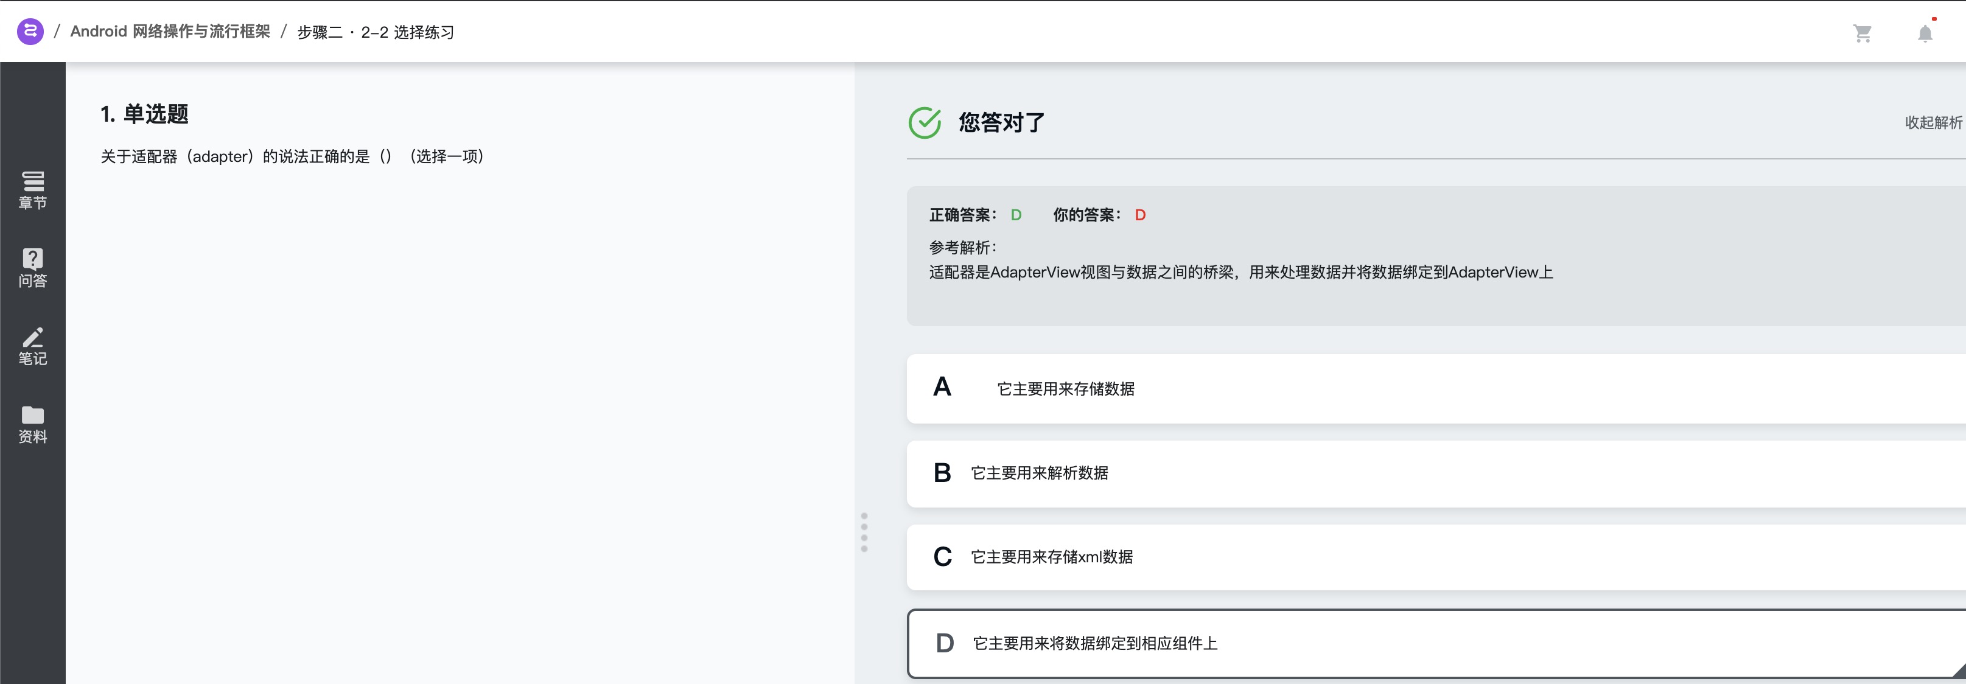The image size is (1966, 684).
Task: Open the 问答 Q&A sidebar icon
Action: click(x=33, y=268)
